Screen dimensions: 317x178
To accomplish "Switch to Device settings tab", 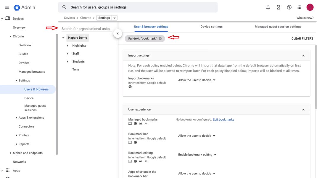I will (x=211, y=27).
